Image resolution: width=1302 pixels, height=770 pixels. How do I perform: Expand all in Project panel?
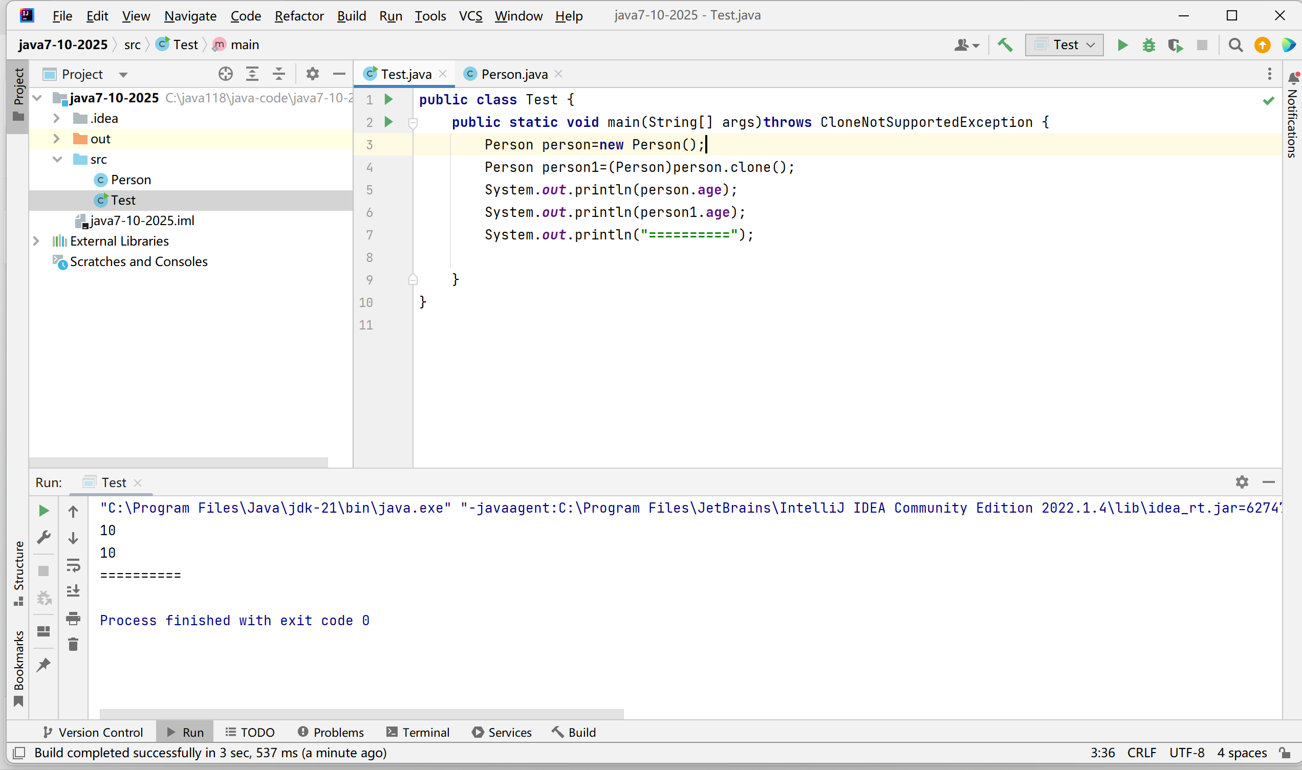tap(252, 74)
